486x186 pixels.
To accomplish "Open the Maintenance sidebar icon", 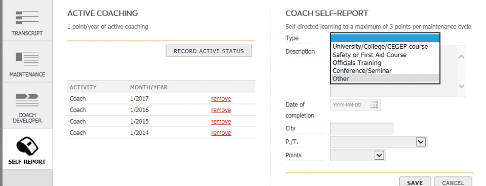I will coord(27,59).
